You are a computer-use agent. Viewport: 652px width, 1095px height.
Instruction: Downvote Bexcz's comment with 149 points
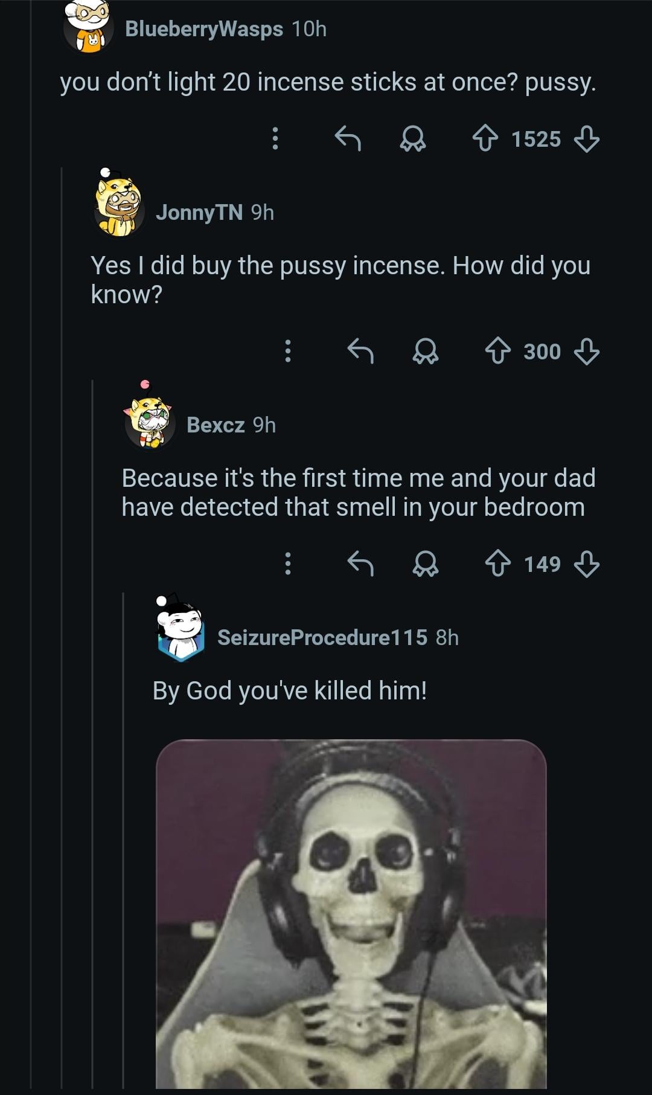coord(586,564)
